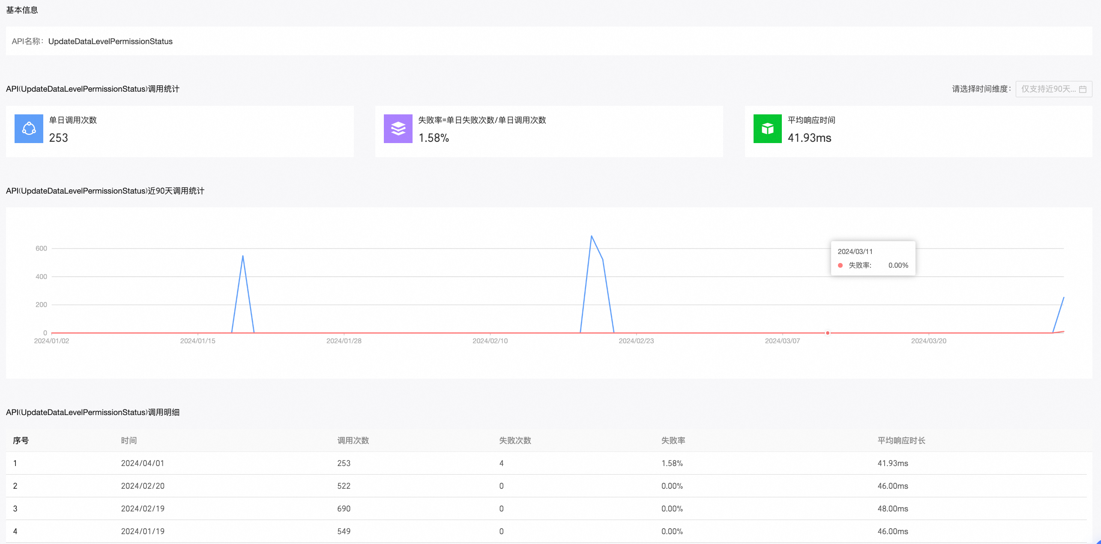
Task: Click the 2024/03/11 failure rate tooltip
Action: [x=873, y=258]
